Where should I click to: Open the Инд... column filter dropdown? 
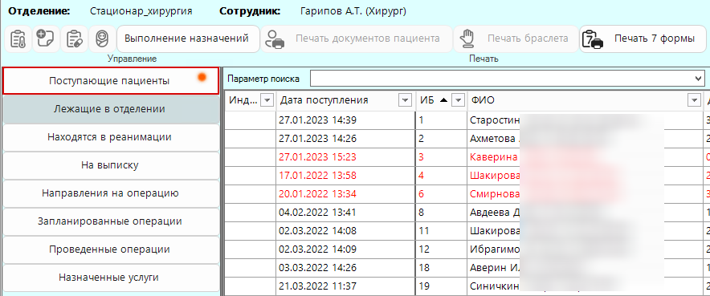tap(267, 100)
